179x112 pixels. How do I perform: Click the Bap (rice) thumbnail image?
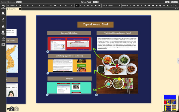(69, 88)
